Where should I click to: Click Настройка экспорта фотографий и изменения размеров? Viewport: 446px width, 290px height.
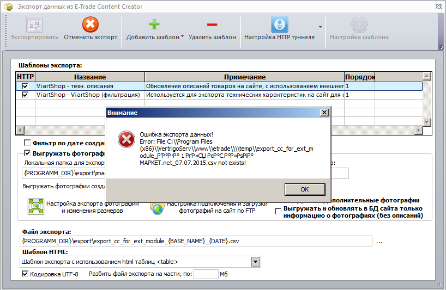[x=93, y=207]
